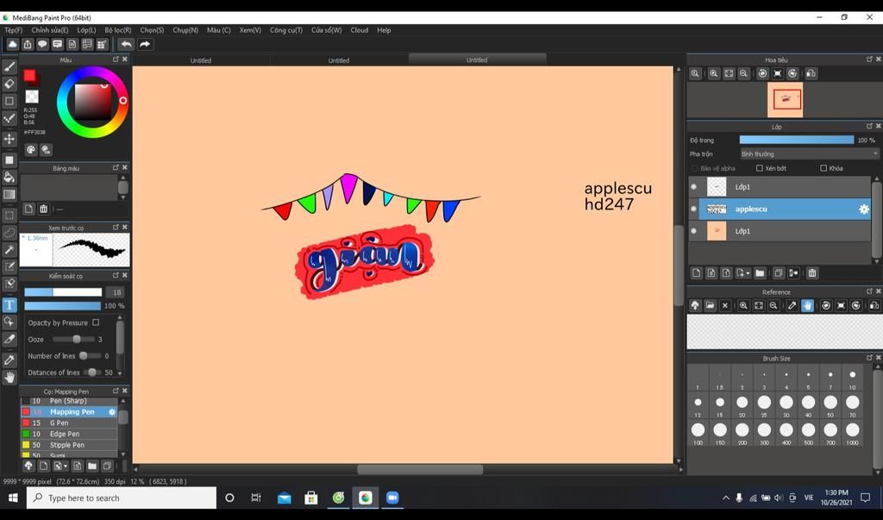Hide the top Lớp1 layer

[x=694, y=187]
